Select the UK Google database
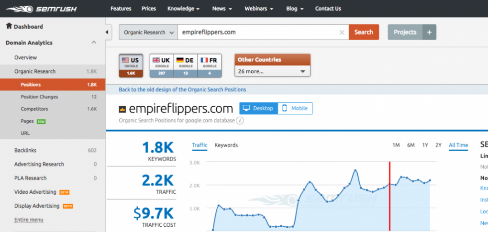 click(162, 66)
